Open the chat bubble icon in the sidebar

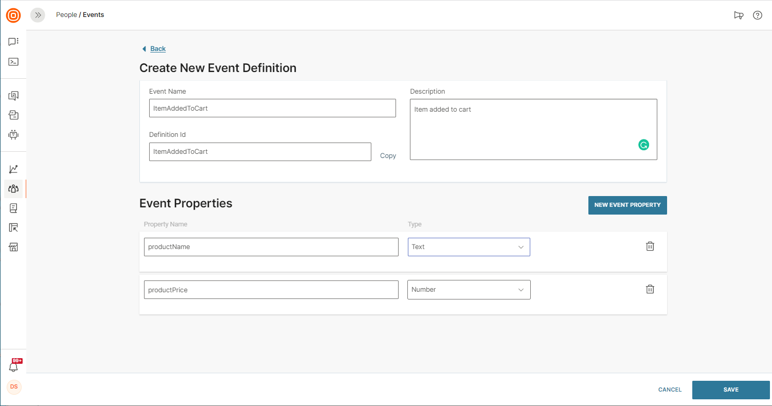[13, 42]
